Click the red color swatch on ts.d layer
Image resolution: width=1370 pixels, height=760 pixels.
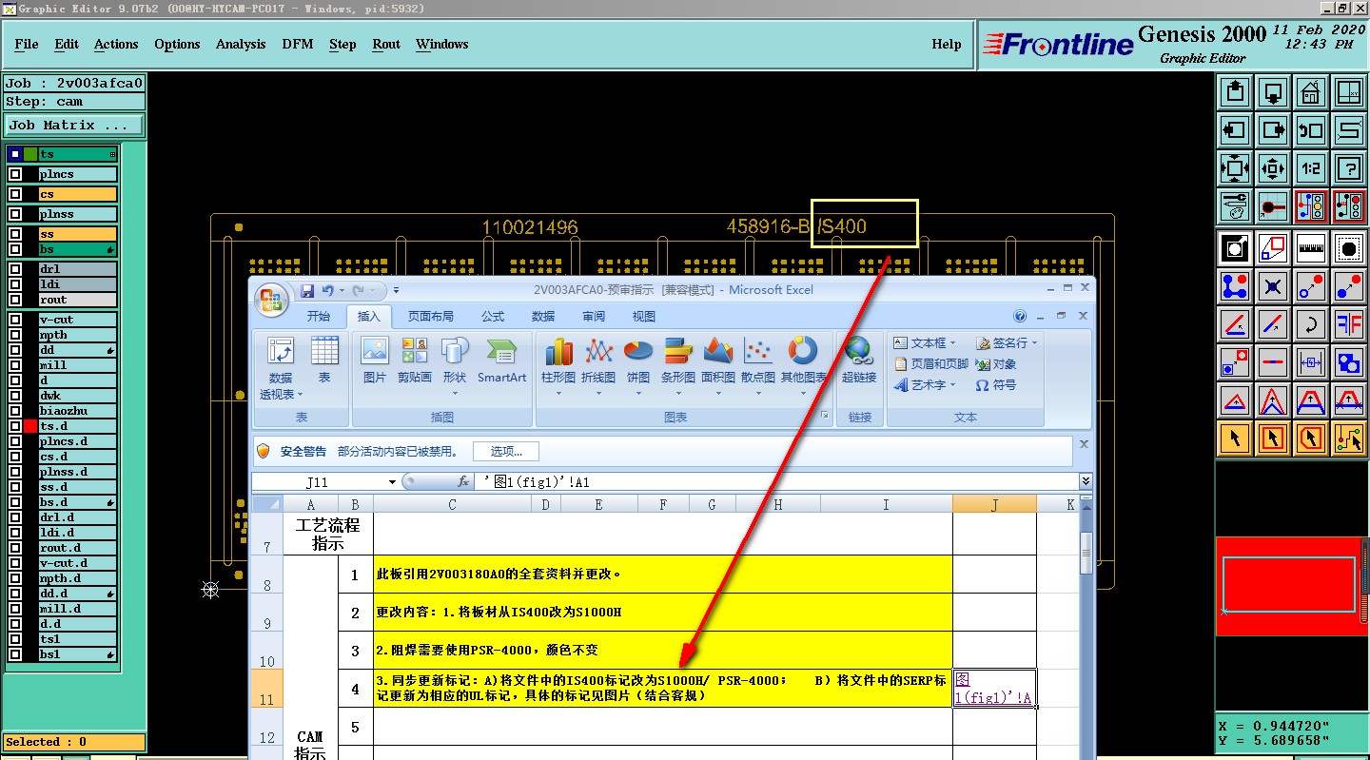[30, 426]
